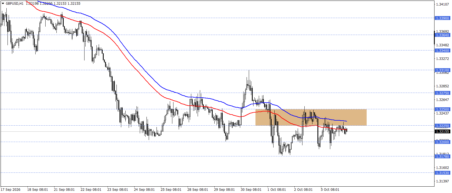Image resolution: width=452 pixels, height=193 pixels.
Task: Click the 17 Sep 2026 date label
Action: pos(11,190)
